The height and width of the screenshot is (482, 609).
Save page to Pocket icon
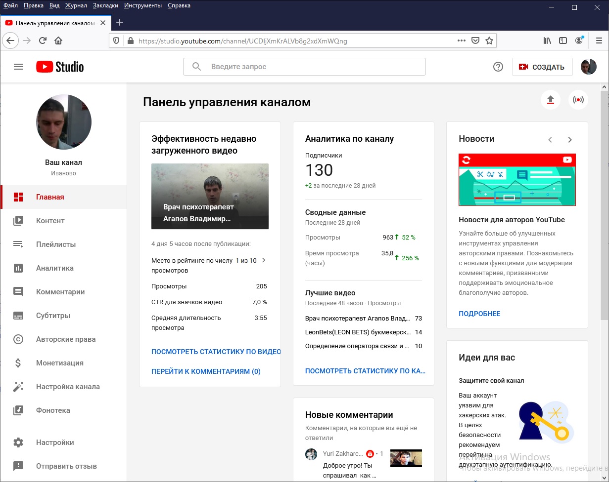(x=475, y=41)
